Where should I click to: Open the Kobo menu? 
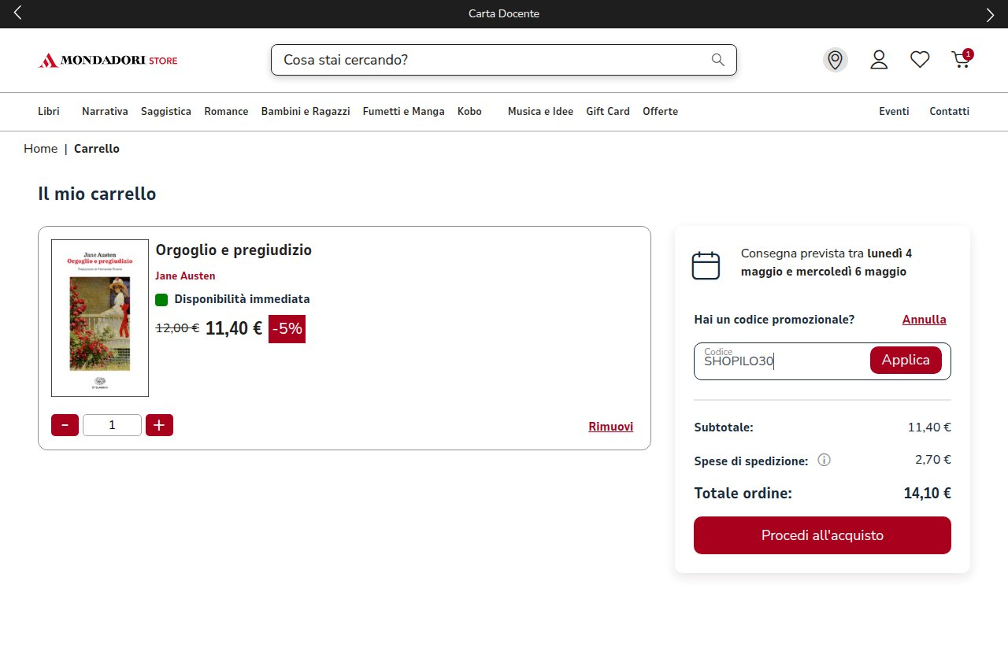(x=469, y=112)
